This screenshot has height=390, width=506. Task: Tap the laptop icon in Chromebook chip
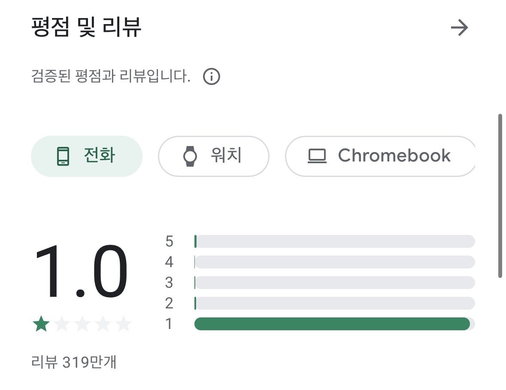tap(317, 156)
